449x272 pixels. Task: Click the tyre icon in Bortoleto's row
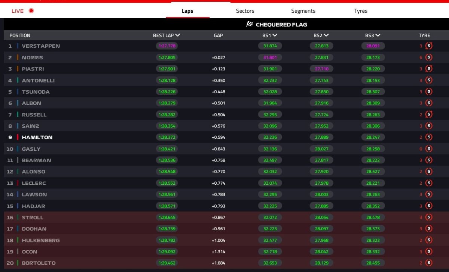tap(429, 263)
